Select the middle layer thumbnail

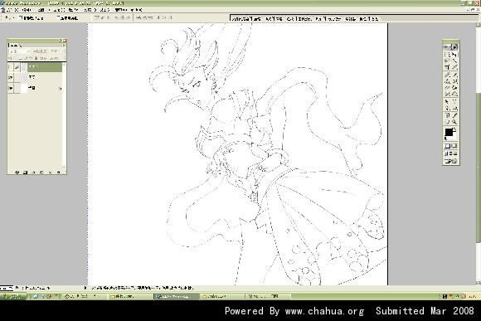[x=24, y=78]
